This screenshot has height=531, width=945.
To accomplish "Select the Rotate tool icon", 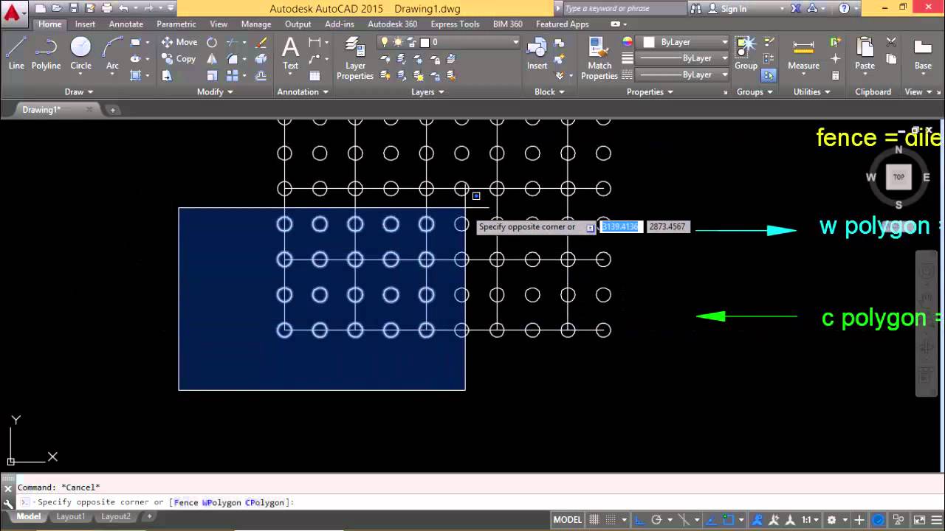I will click(212, 42).
